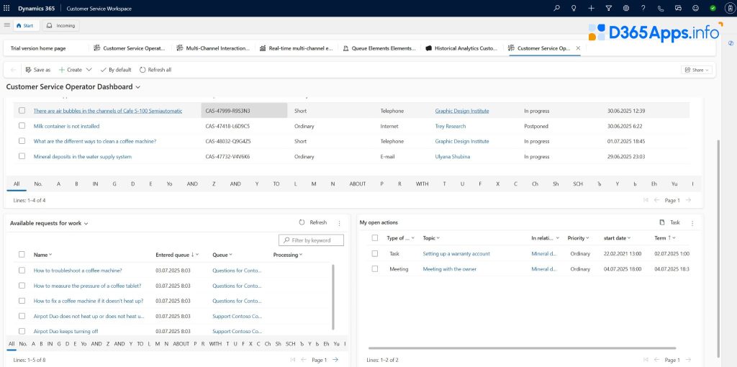Refresh the Available requests for work list

click(313, 223)
